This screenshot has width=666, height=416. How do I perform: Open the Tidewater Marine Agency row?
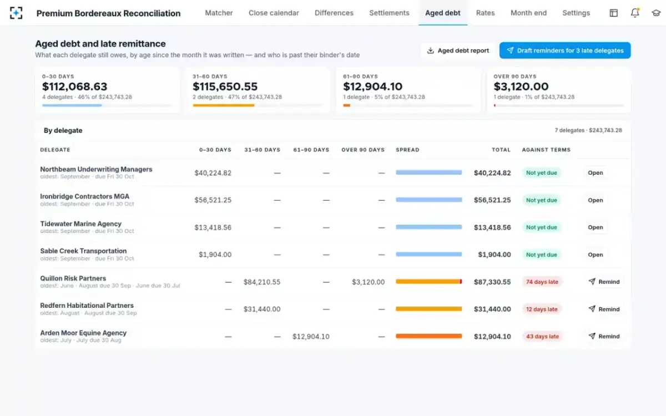(x=595, y=227)
